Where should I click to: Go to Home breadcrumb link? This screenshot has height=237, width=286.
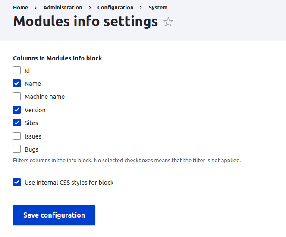pos(20,8)
